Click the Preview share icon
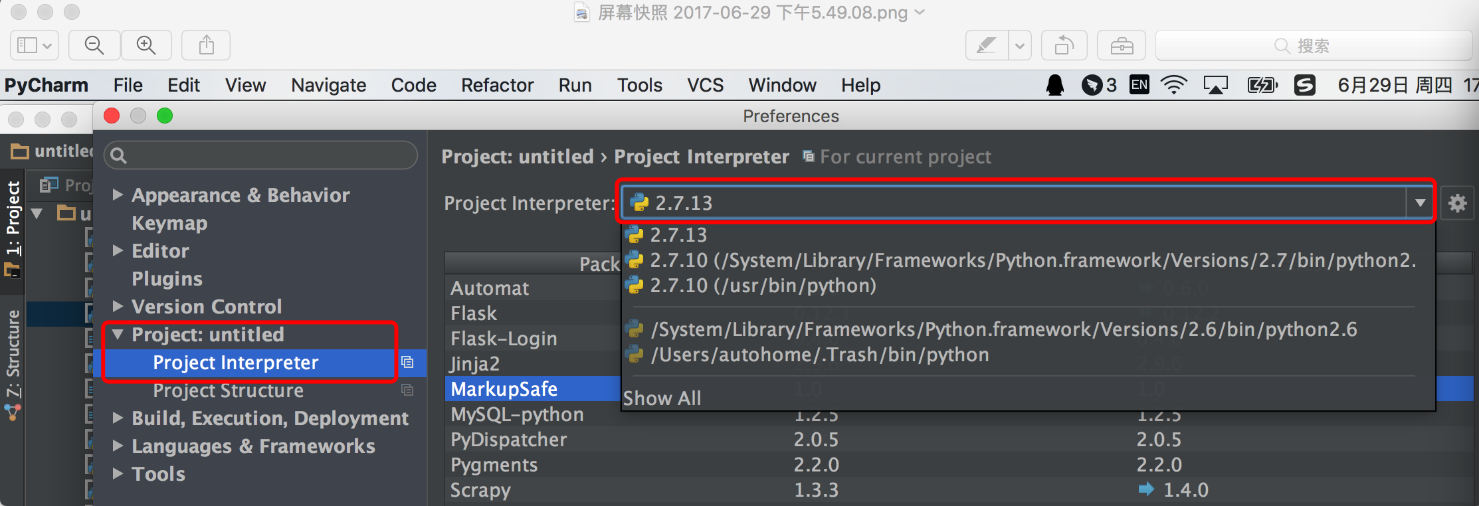The image size is (1479, 506). (207, 45)
